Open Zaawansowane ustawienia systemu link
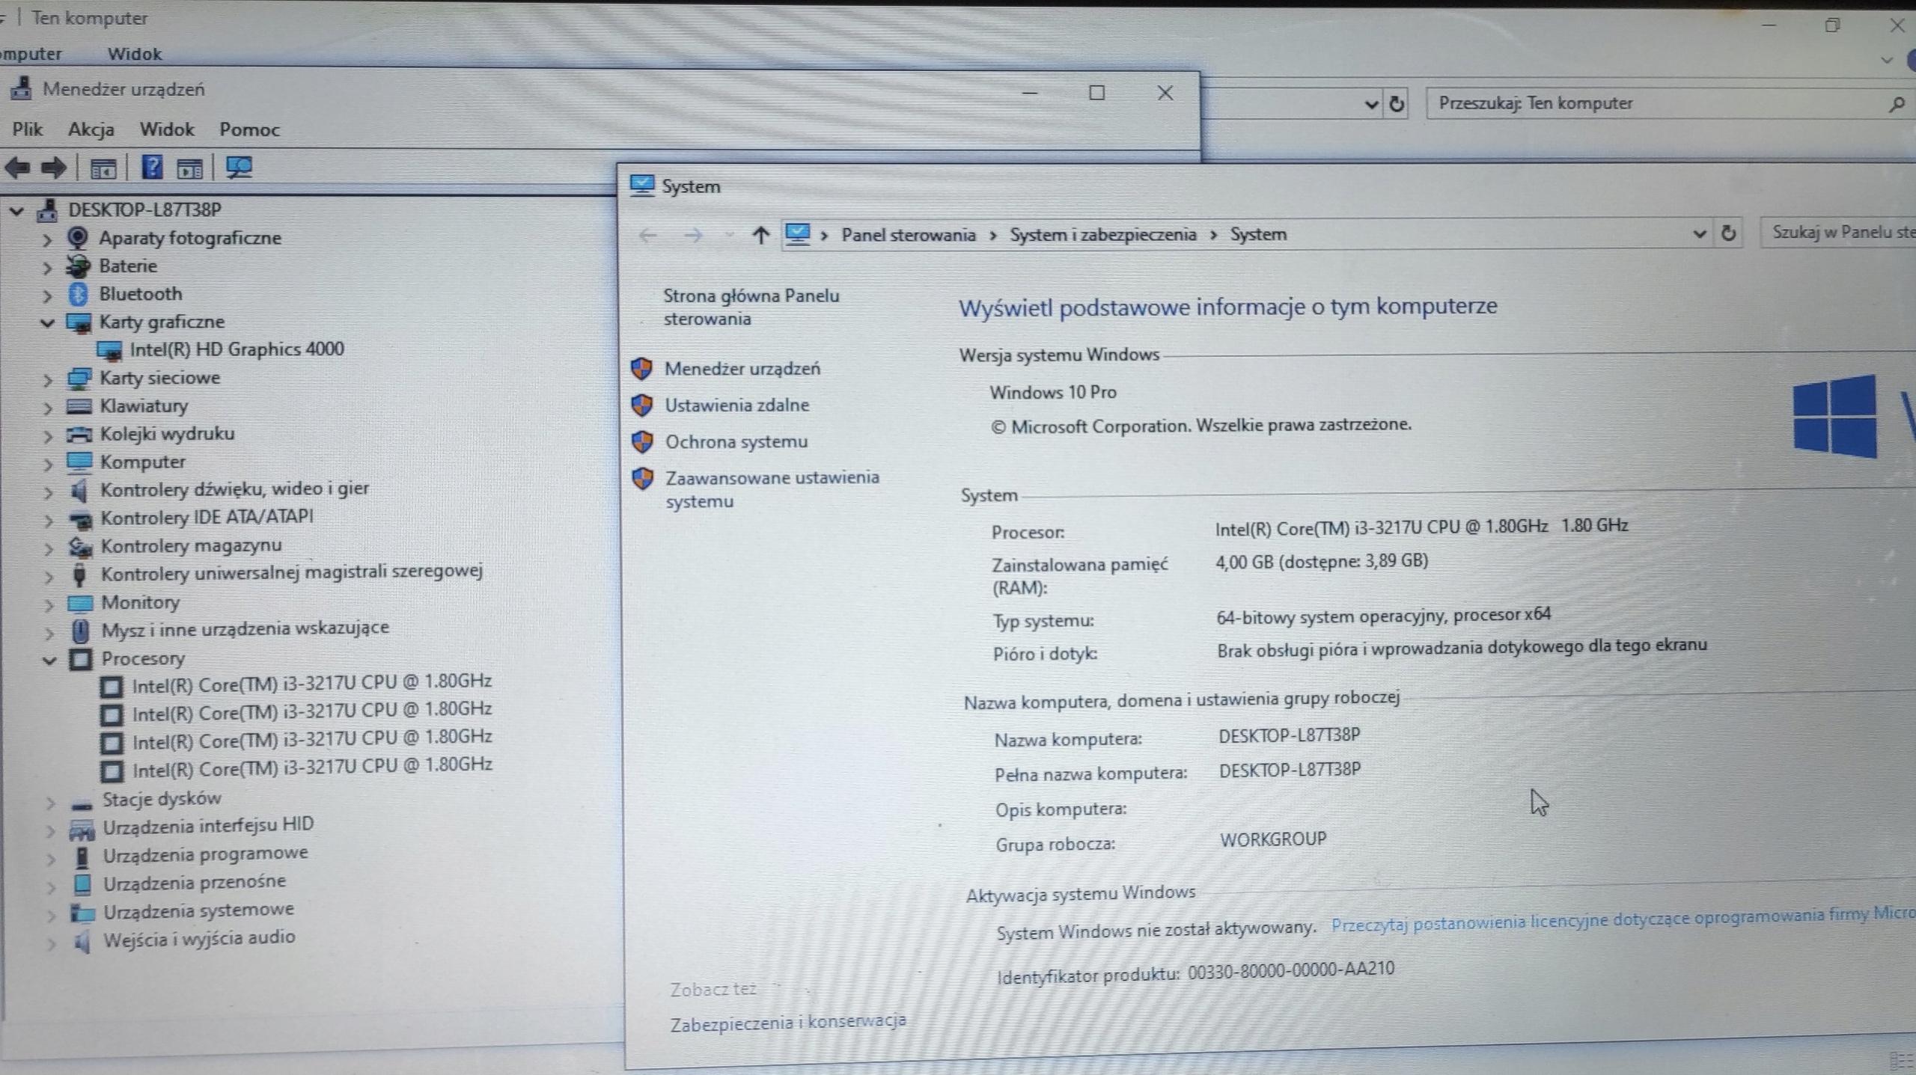Screen dimensions: 1916x1075 point(772,489)
